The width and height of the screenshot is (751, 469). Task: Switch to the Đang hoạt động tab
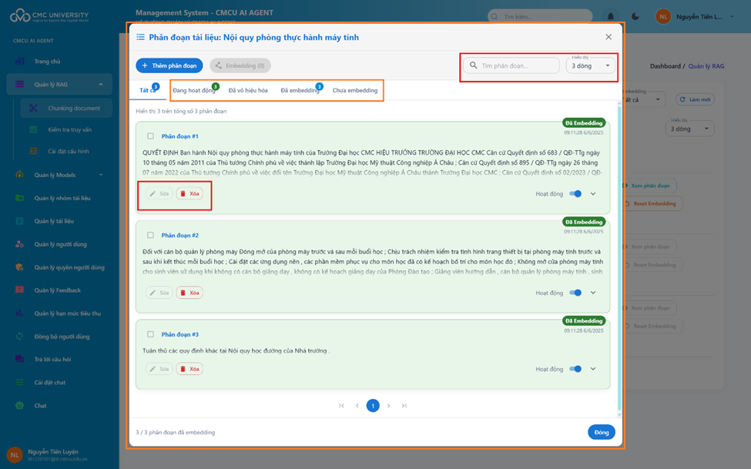pyautogui.click(x=194, y=90)
